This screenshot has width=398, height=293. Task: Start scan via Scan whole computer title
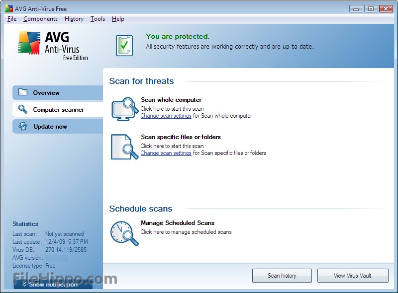coord(171,100)
